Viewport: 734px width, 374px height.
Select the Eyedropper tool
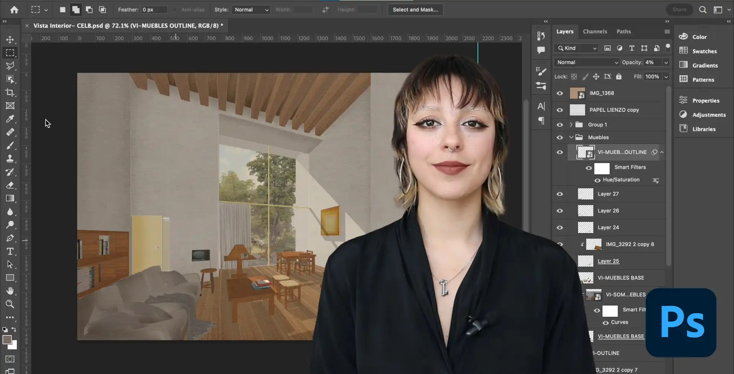(x=10, y=119)
